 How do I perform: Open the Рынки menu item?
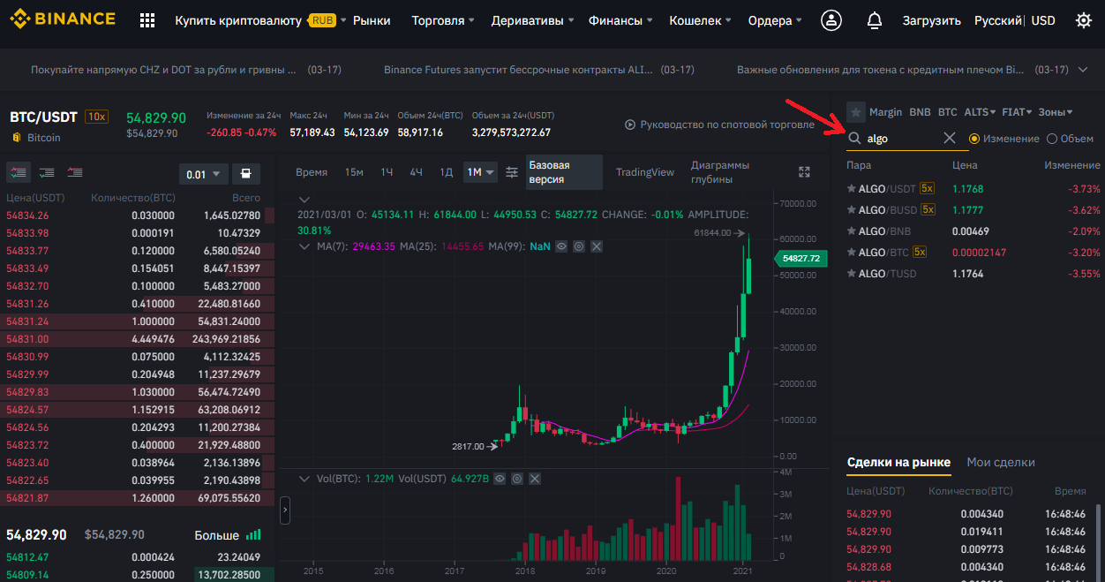point(372,20)
